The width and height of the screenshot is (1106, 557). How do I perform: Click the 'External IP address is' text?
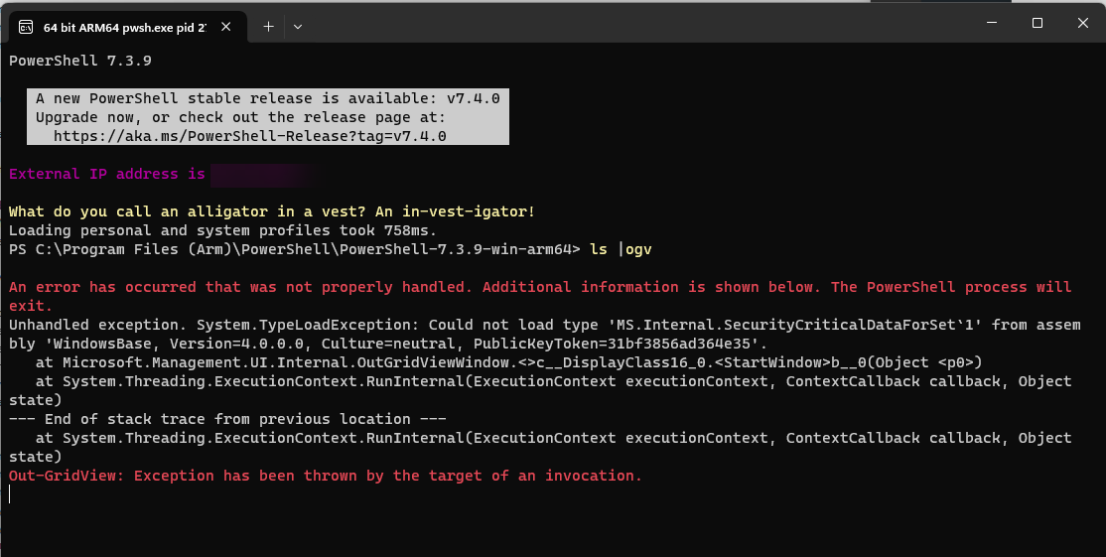pyautogui.click(x=106, y=174)
